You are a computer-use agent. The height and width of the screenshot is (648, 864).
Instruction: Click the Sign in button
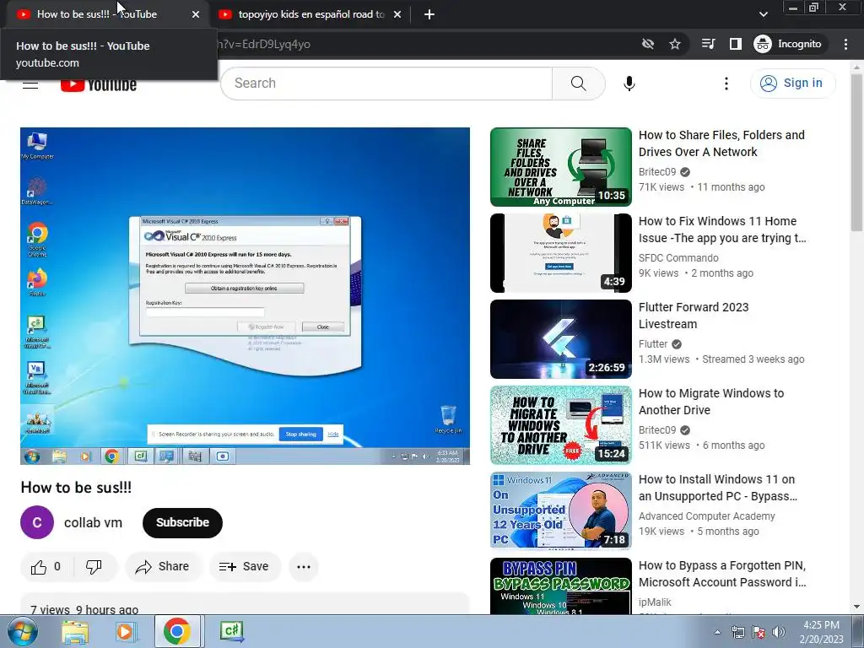click(x=792, y=84)
